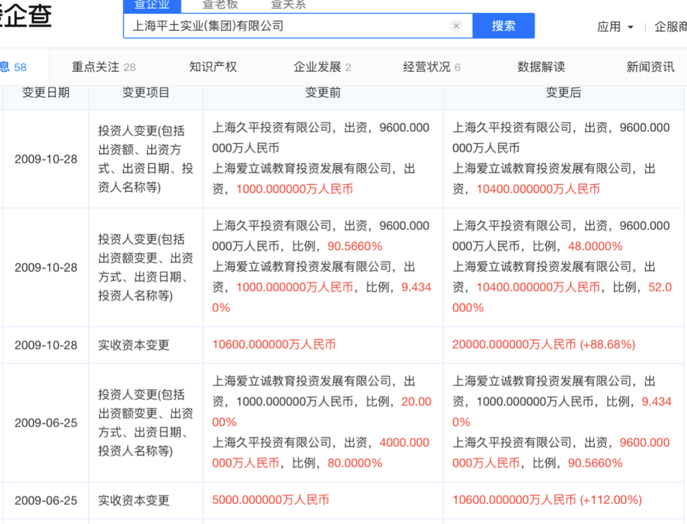687x524 pixels.
Task: Click the value 20000.000000万人民币 (+88.68%)
Action: 544,345
